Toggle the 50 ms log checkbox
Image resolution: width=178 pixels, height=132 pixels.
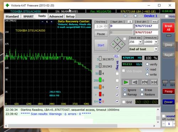[x=117, y=73]
